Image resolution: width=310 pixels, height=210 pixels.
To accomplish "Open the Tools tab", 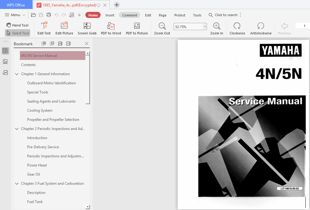I will click(x=197, y=15).
